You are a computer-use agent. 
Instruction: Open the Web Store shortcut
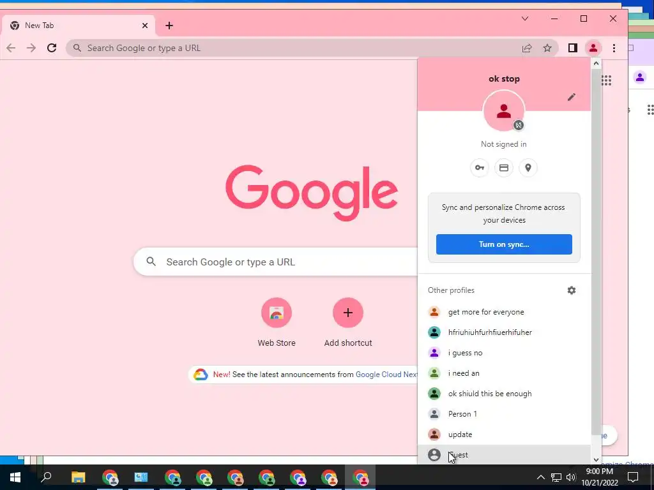point(277,322)
